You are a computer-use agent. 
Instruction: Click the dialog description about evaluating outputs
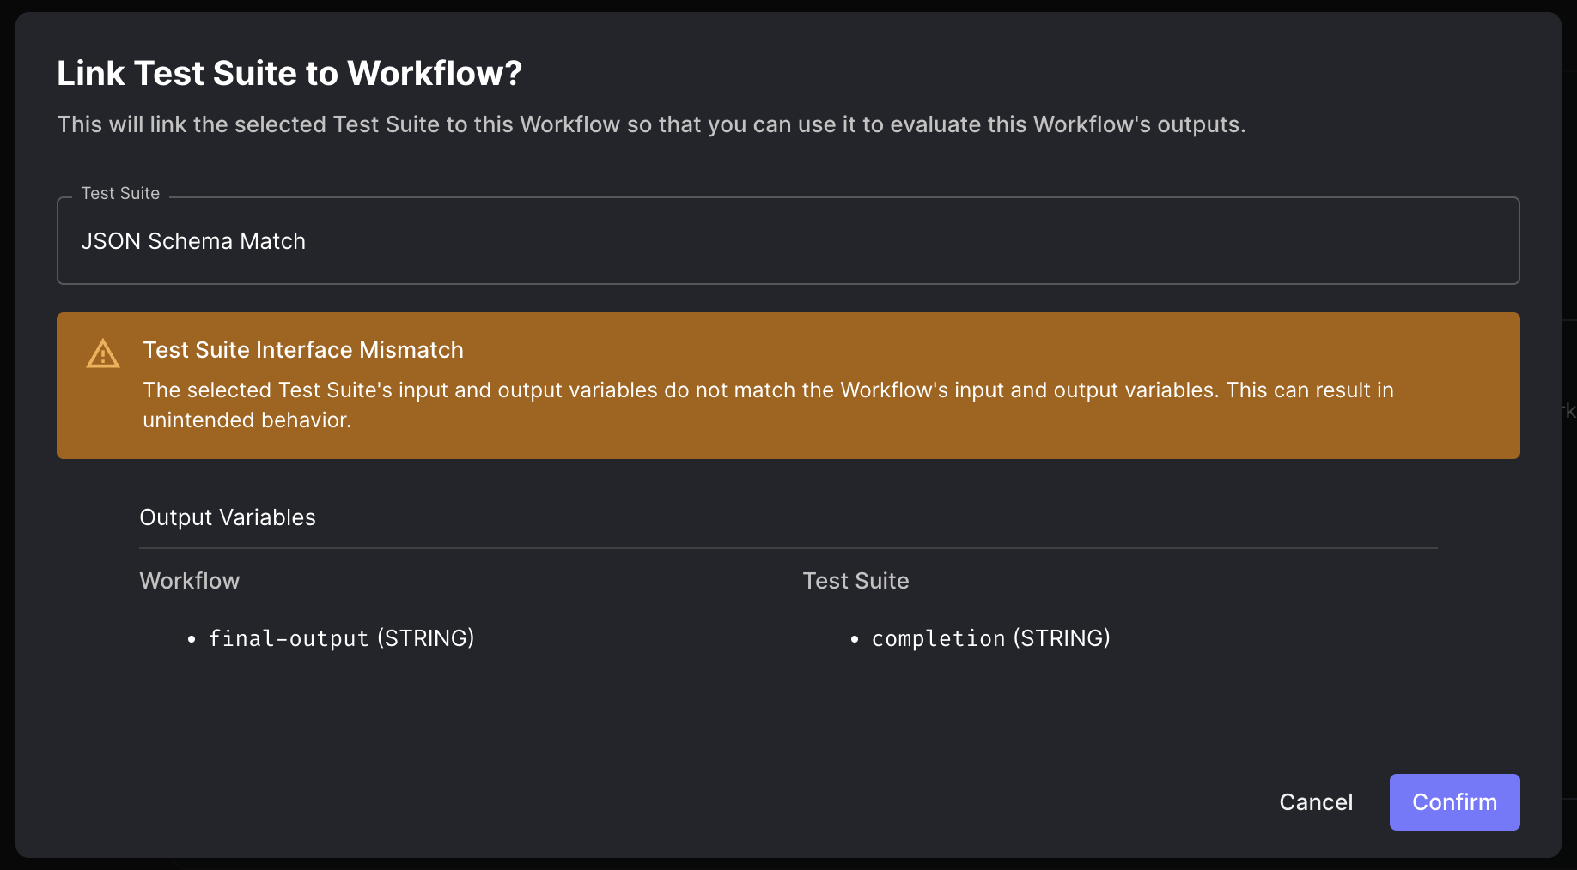coord(651,124)
